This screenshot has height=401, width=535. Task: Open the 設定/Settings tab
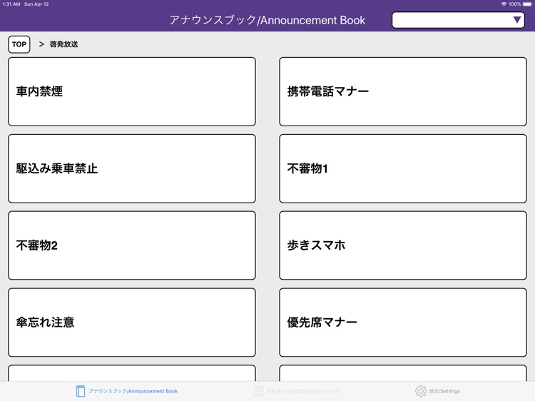[x=437, y=391]
